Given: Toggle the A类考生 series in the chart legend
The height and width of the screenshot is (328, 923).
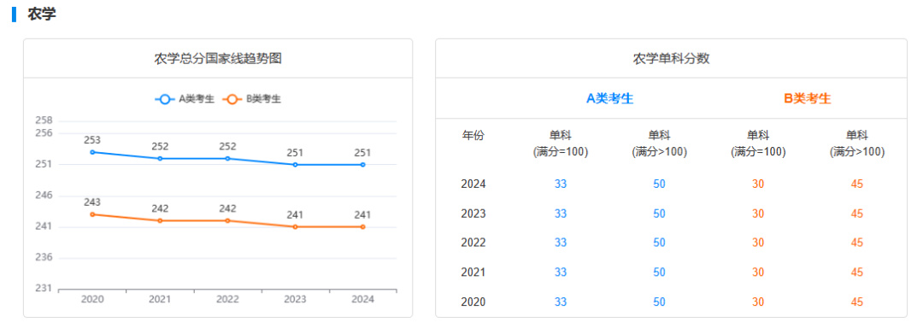Looking at the screenshot, I should coord(185,99).
